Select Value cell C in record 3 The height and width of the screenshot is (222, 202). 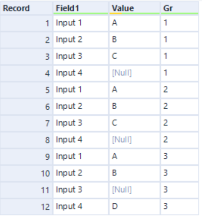[x=134, y=57]
